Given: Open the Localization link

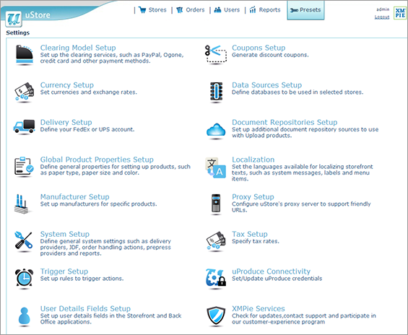Looking at the screenshot, I should [253, 159].
